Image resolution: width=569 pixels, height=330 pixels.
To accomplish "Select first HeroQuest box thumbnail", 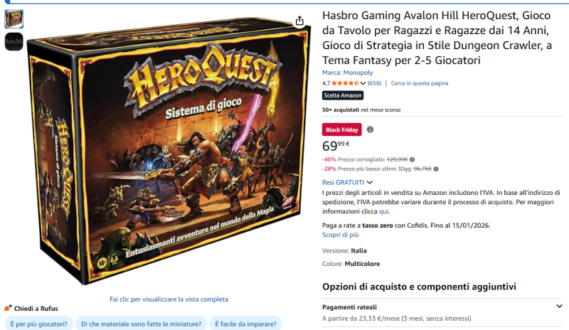I will pyautogui.click(x=14, y=19).
